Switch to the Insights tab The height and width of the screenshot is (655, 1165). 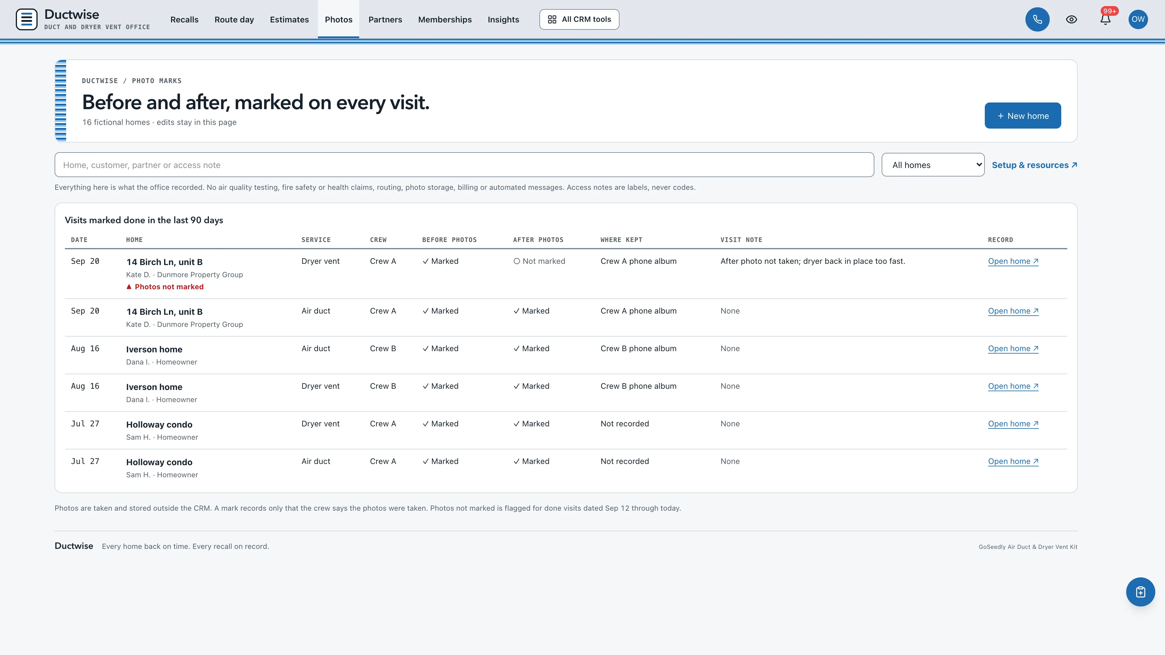point(503,19)
